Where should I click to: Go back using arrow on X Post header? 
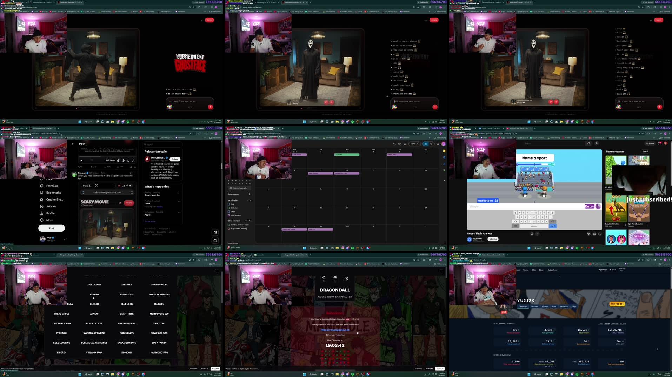point(73,144)
